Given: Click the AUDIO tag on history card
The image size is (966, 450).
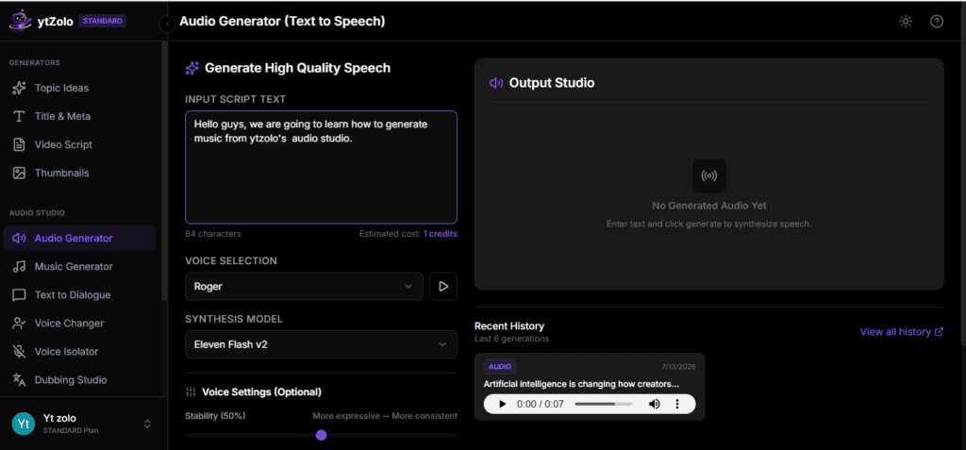Looking at the screenshot, I should (500, 367).
